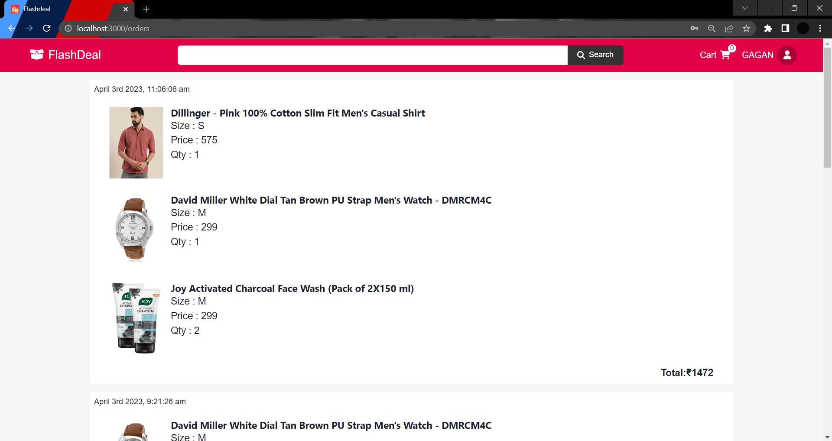
Task: Open the tab search chevron at top left
Action: (745, 8)
